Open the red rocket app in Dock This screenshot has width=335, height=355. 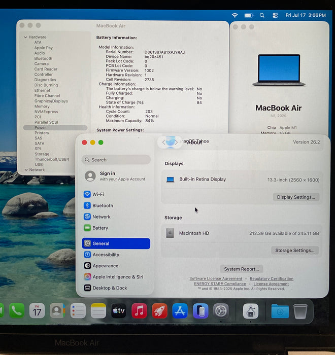point(159,310)
